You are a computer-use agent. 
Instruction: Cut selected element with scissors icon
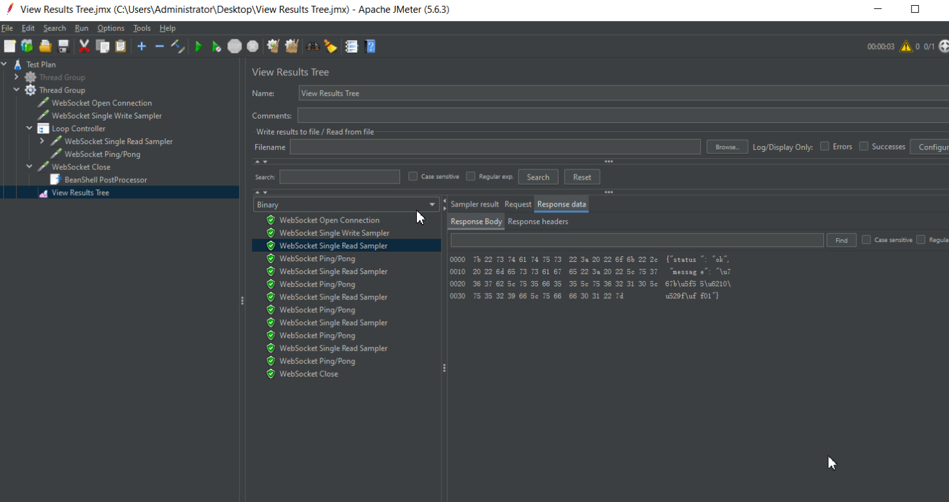[x=84, y=46]
